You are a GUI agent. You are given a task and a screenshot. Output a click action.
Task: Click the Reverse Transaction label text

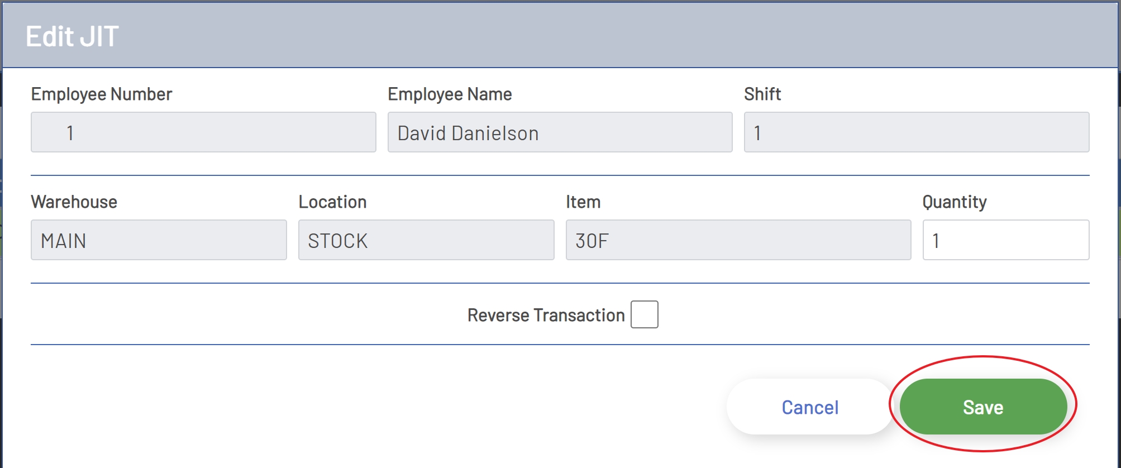[x=546, y=315]
